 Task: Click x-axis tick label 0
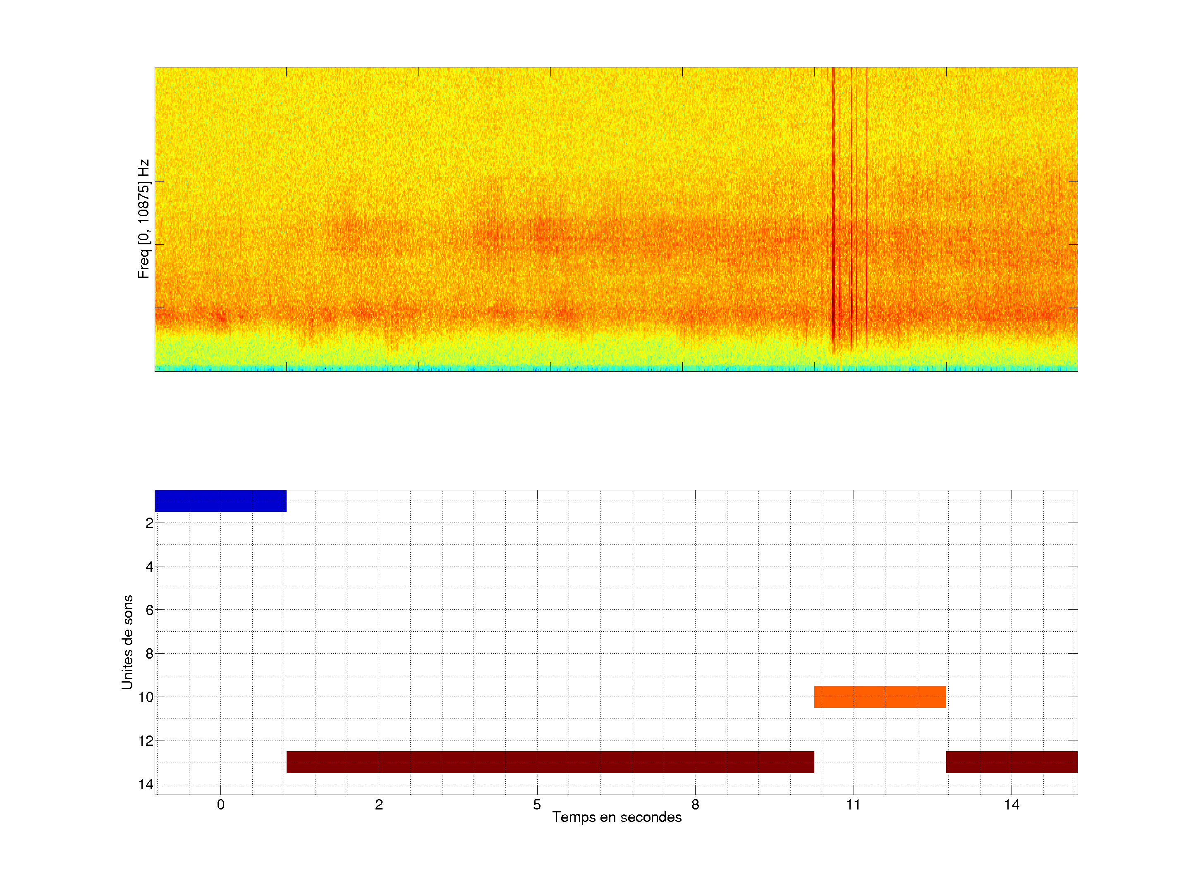tap(220, 805)
